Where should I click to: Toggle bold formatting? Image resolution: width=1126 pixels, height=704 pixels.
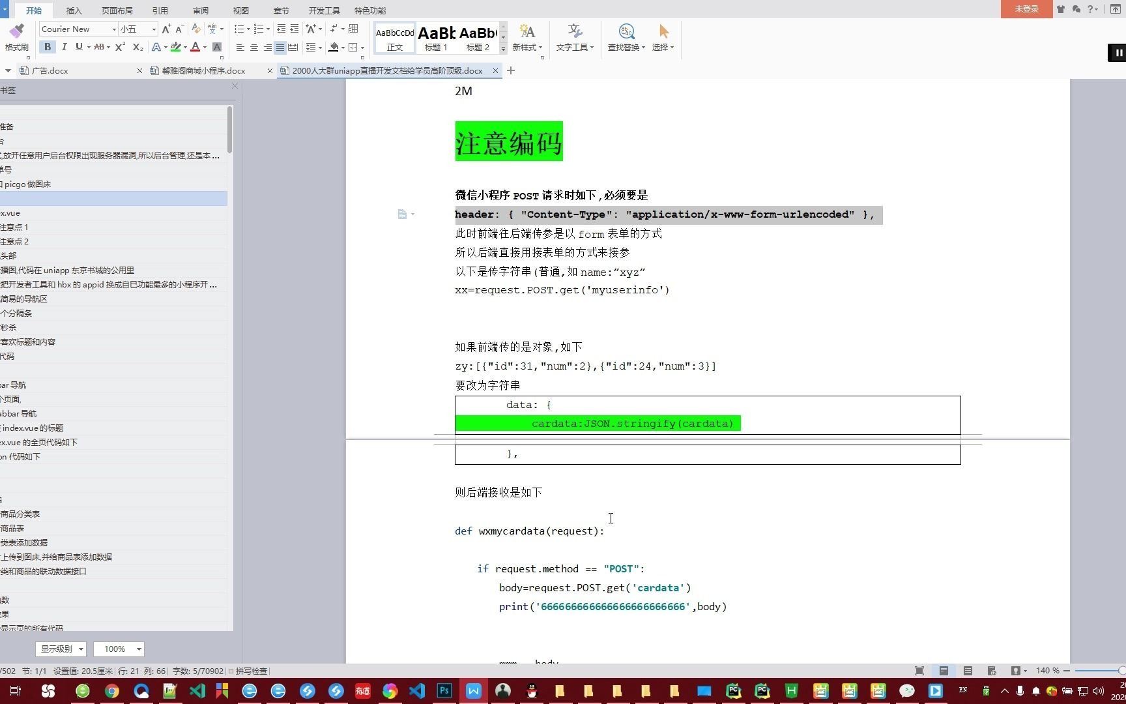(x=48, y=47)
